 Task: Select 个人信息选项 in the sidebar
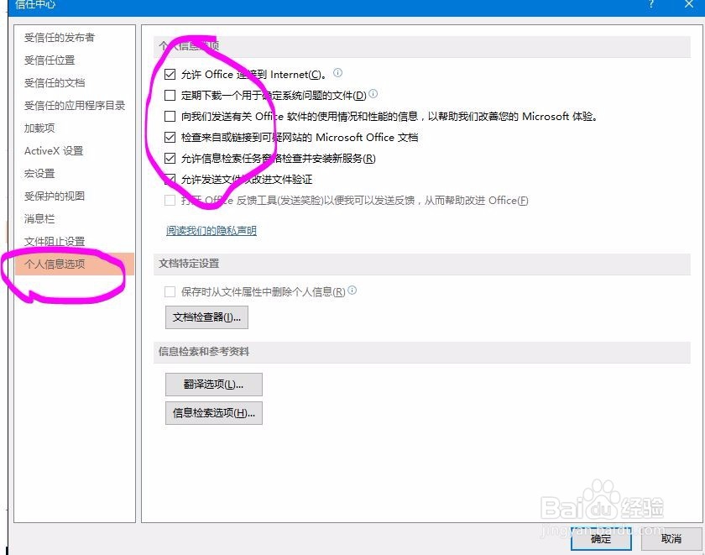click(x=75, y=264)
